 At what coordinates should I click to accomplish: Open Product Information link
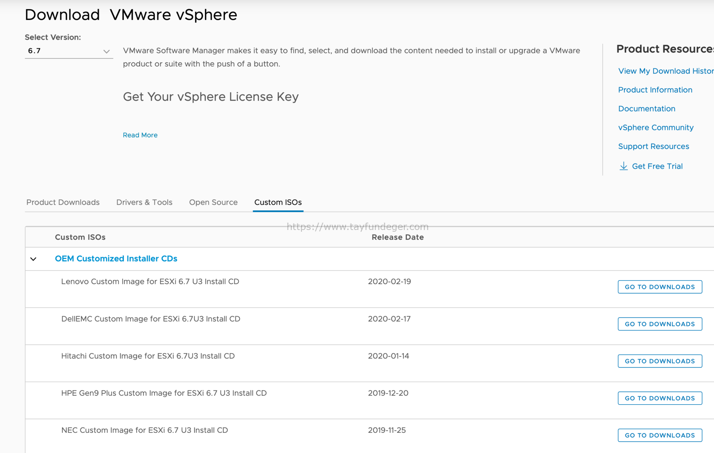pos(655,90)
